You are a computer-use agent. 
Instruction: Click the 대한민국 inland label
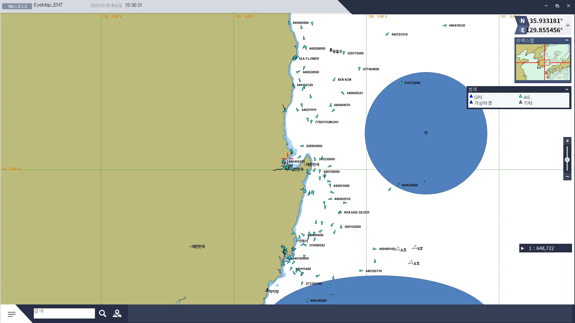(198, 246)
